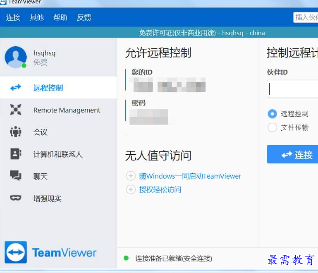Open the Remote Management section
This screenshot has height=273, width=318.
tap(58, 110)
